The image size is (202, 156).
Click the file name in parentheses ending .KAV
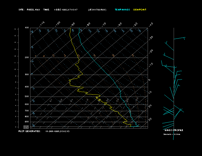[x=97, y=10]
